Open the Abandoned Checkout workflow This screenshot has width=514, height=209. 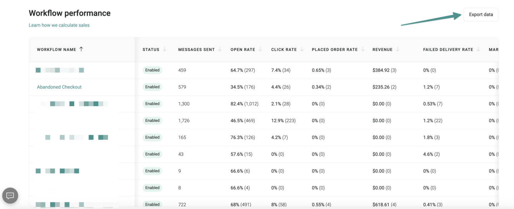pyautogui.click(x=59, y=87)
